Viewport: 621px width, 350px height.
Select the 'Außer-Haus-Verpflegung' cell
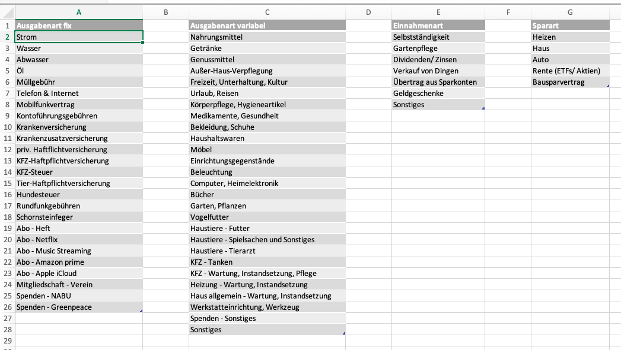click(x=267, y=71)
